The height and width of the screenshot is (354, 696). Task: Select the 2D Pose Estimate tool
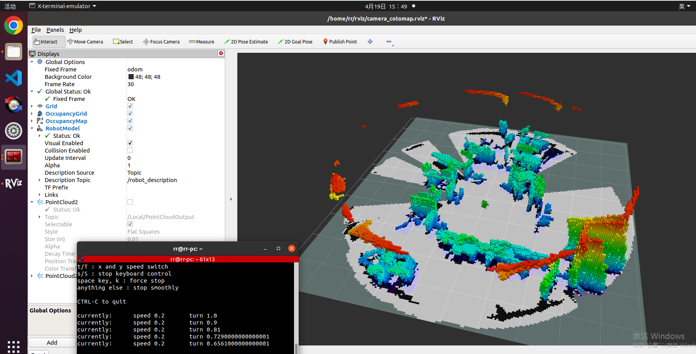coord(246,42)
